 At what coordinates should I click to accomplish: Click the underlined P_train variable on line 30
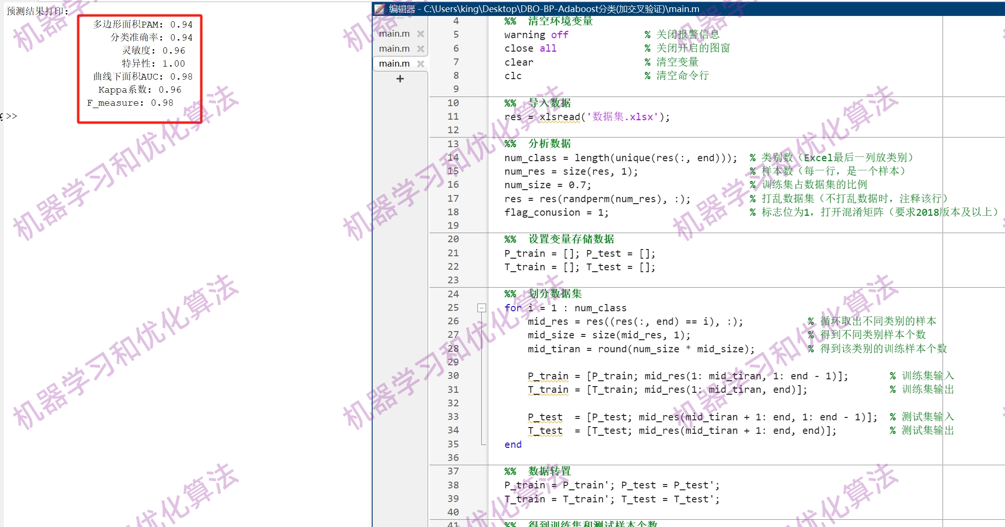[547, 376]
